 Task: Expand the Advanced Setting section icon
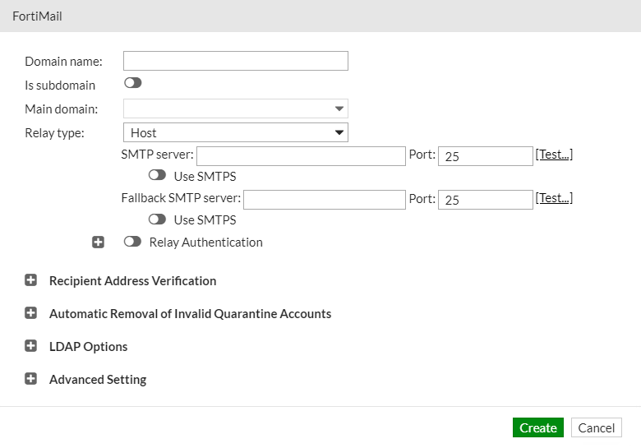(x=31, y=379)
